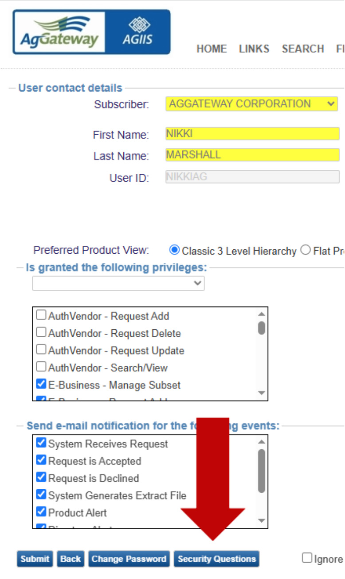Uncheck Request is Declined notification

(41, 478)
